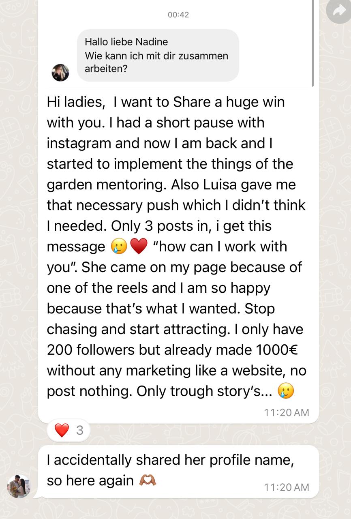Select the "I accidentally shared her profile" message
Viewport: 351px width, 519px height.
(170, 460)
